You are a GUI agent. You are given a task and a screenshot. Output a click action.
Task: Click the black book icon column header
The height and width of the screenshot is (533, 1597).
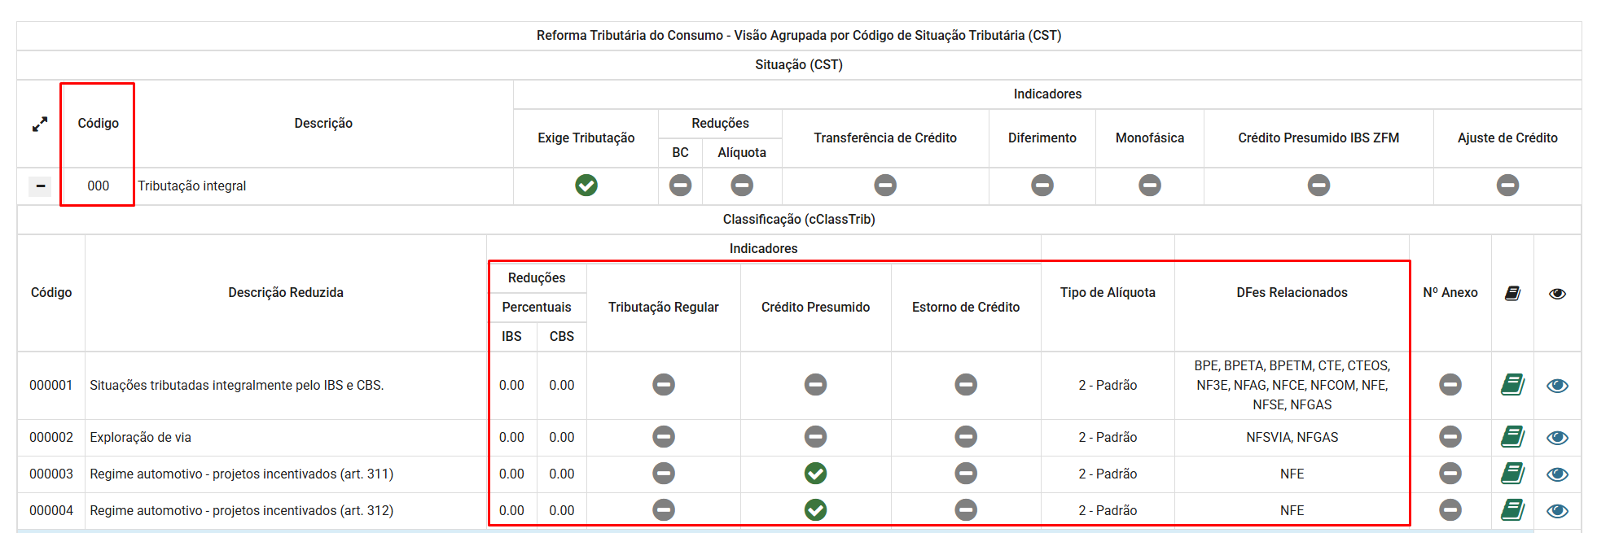click(1512, 293)
